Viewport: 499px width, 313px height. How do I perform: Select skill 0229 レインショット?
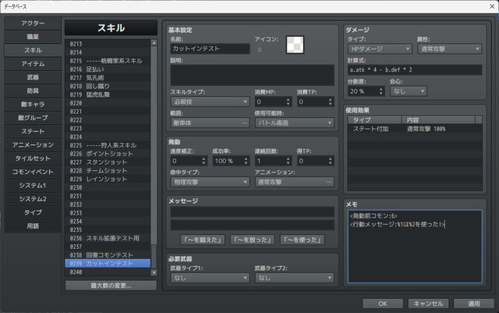click(108, 179)
